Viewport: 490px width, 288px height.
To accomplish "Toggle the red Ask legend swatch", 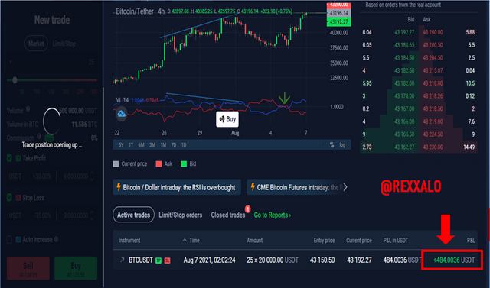I will point(158,164).
